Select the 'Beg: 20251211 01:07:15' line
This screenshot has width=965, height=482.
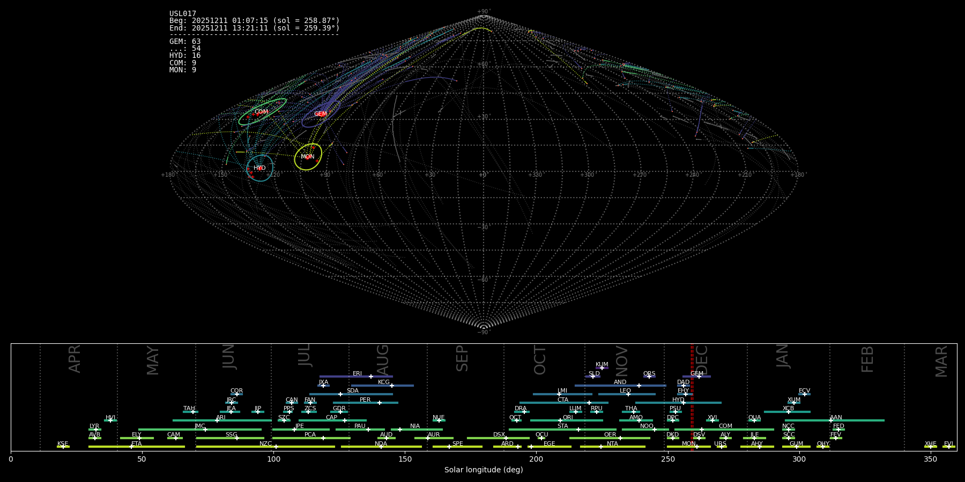point(255,21)
